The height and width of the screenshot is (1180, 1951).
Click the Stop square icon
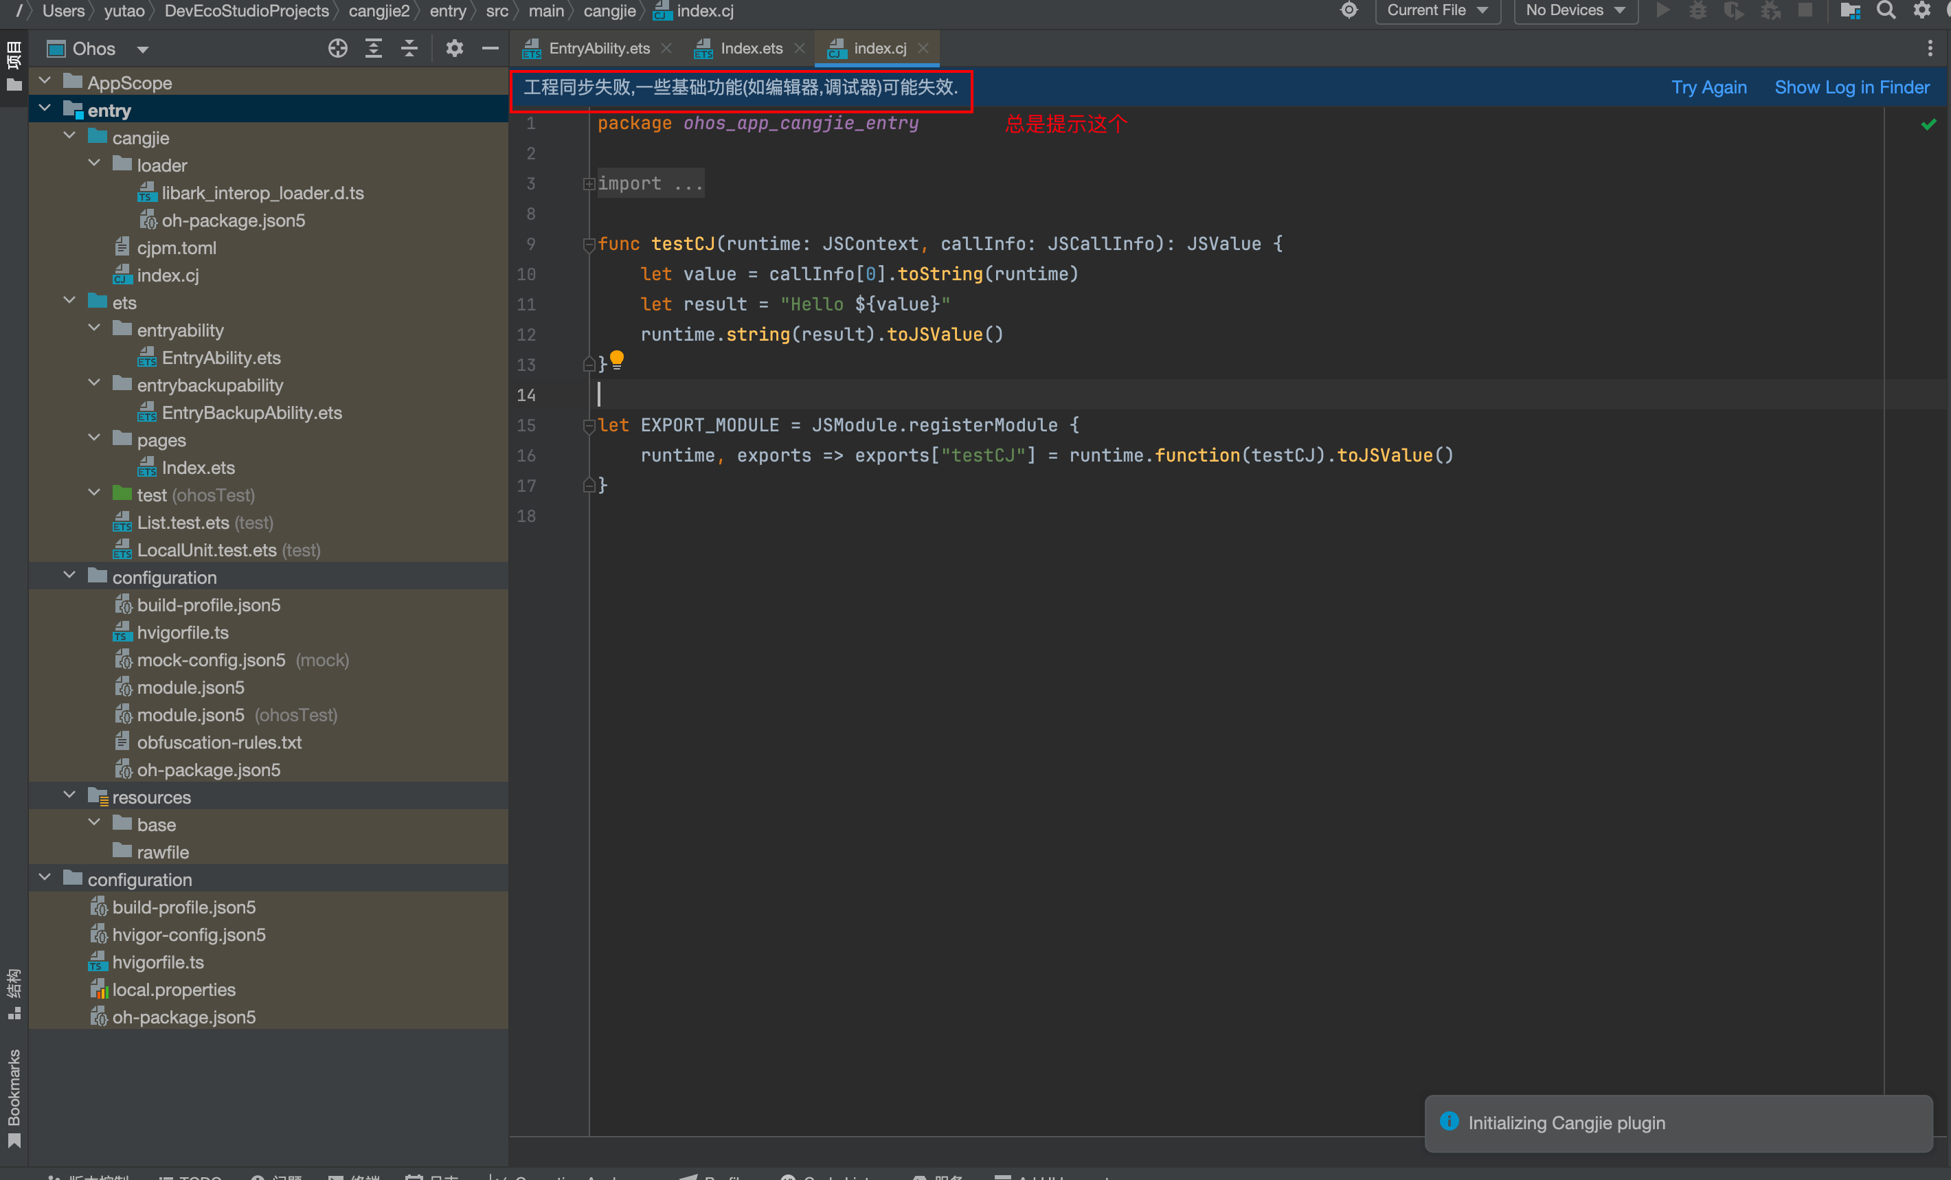(x=1805, y=10)
